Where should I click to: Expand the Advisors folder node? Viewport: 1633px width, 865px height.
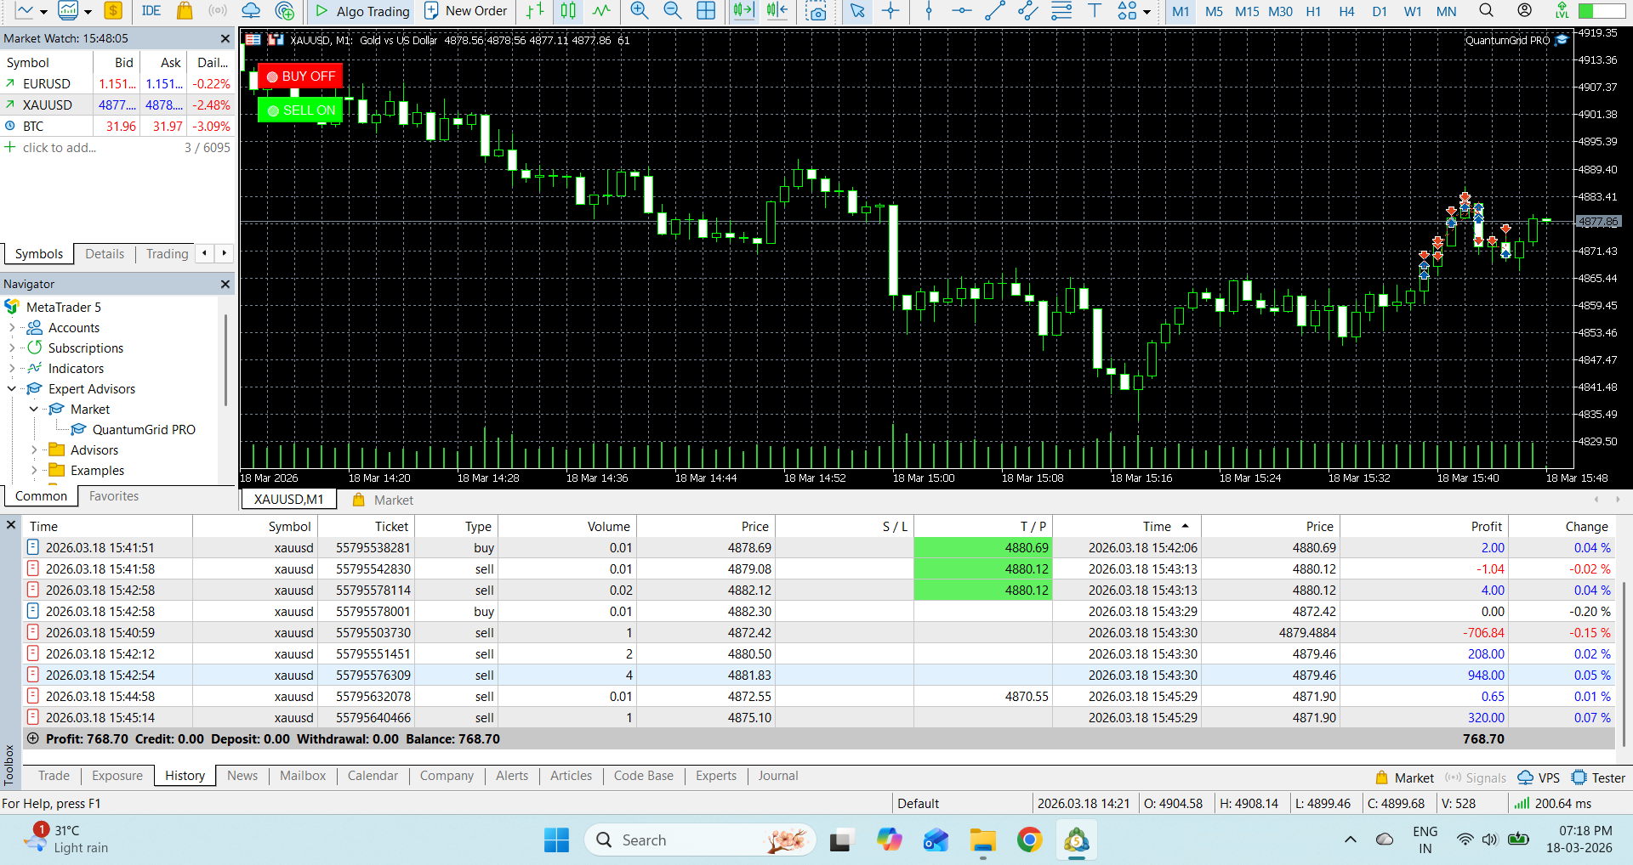[x=34, y=450]
